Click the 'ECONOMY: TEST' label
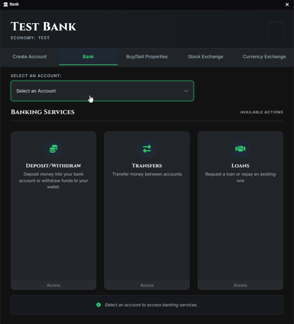Screen dimensions: 294x324 pos(30,38)
